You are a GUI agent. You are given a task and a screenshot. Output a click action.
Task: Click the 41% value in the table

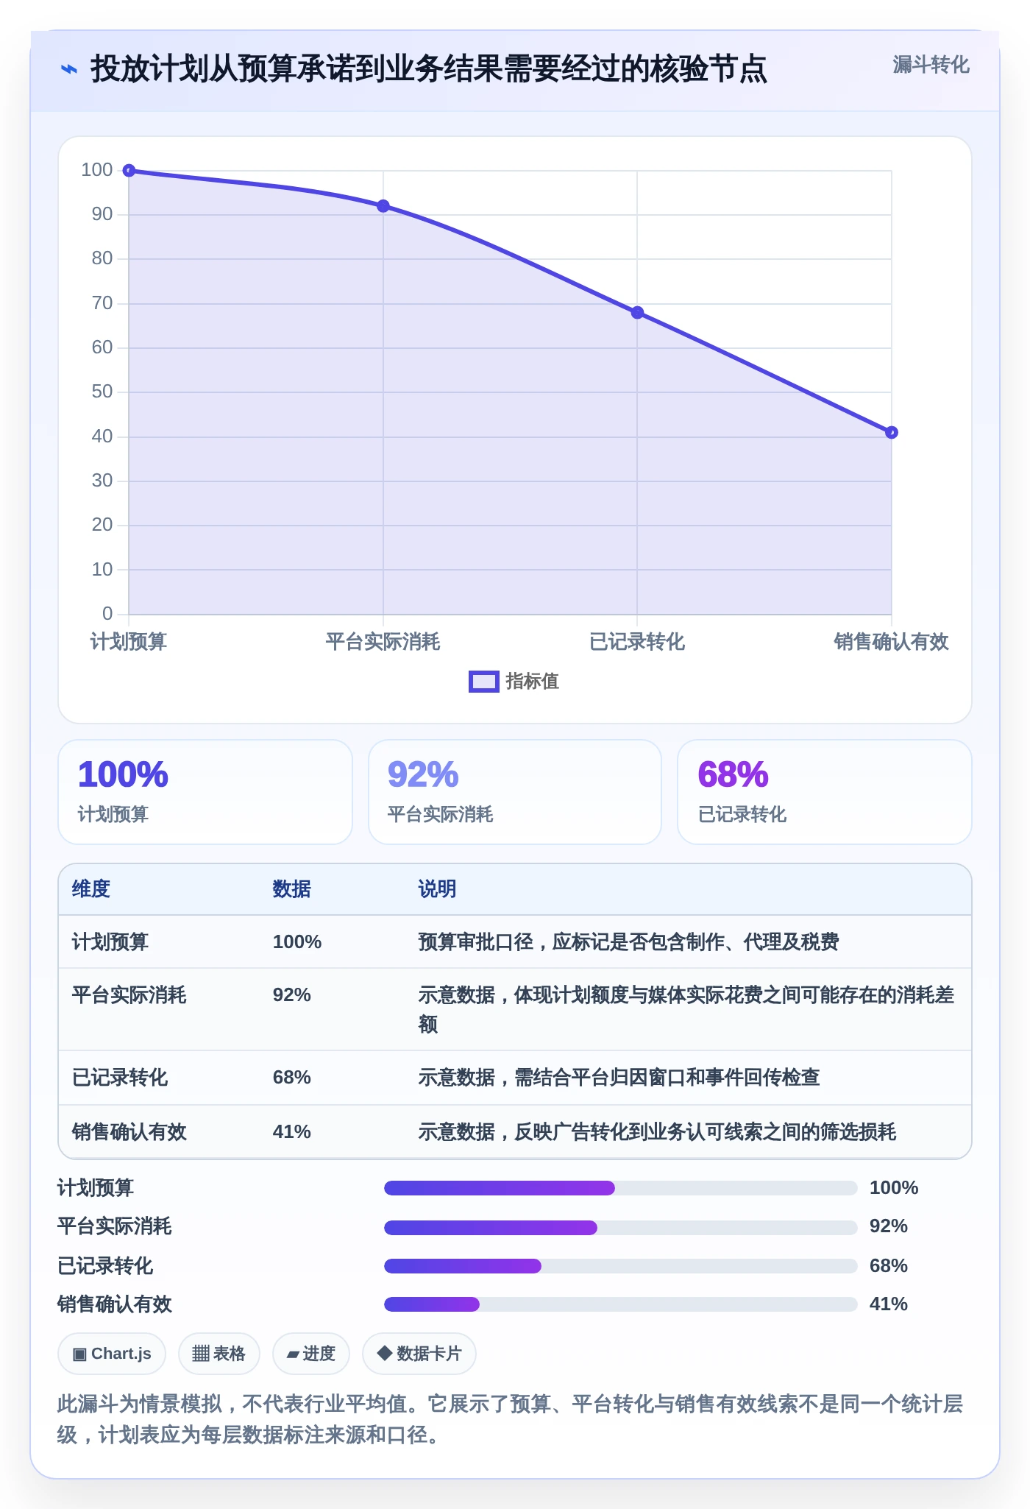coord(292,1132)
